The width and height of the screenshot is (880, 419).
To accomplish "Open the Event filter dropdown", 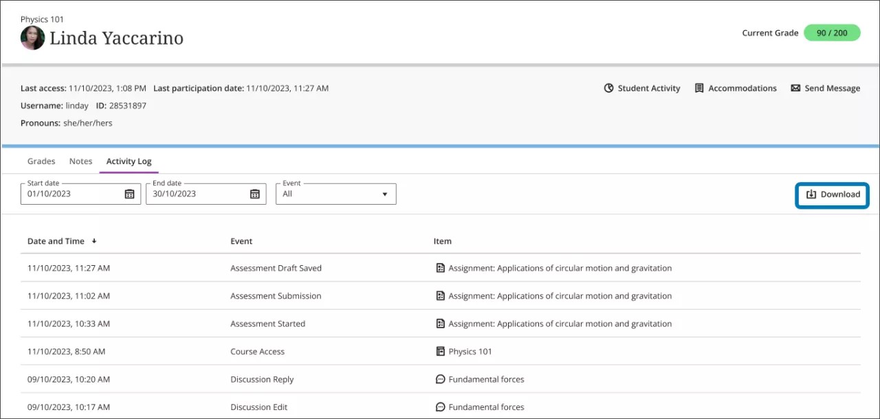I will (x=384, y=194).
